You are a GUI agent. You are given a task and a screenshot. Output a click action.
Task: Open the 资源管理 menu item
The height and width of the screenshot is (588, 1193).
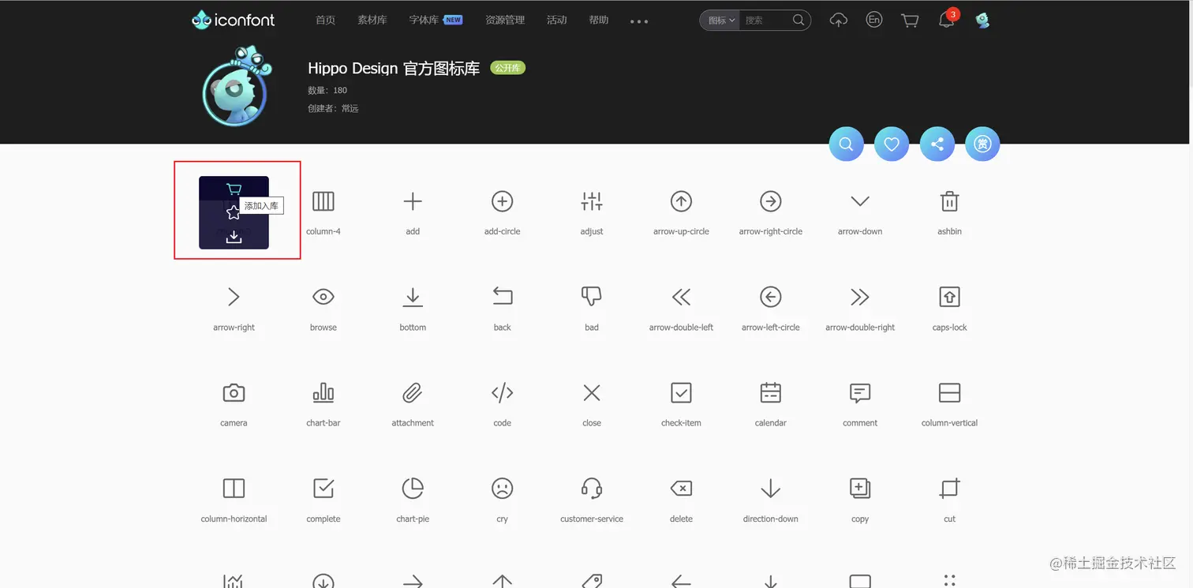(x=505, y=21)
